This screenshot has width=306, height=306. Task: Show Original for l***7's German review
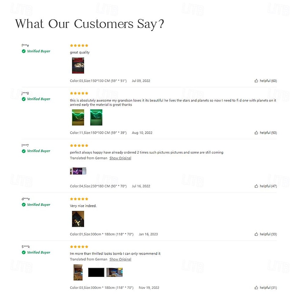click(x=120, y=158)
